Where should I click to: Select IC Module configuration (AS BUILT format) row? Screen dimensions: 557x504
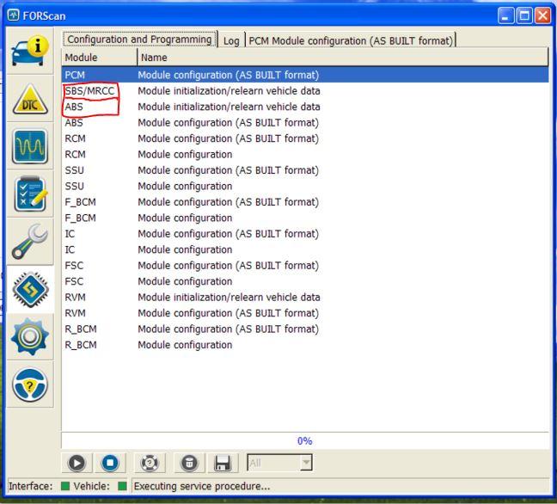click(305, 234)
